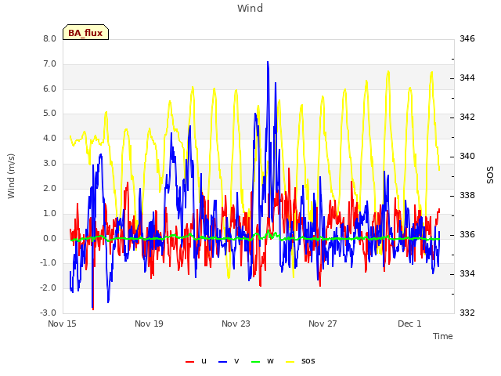This screenshot has height=376, width=501.
Task: Click the 338 right axis value
Action: coord(467,195)
